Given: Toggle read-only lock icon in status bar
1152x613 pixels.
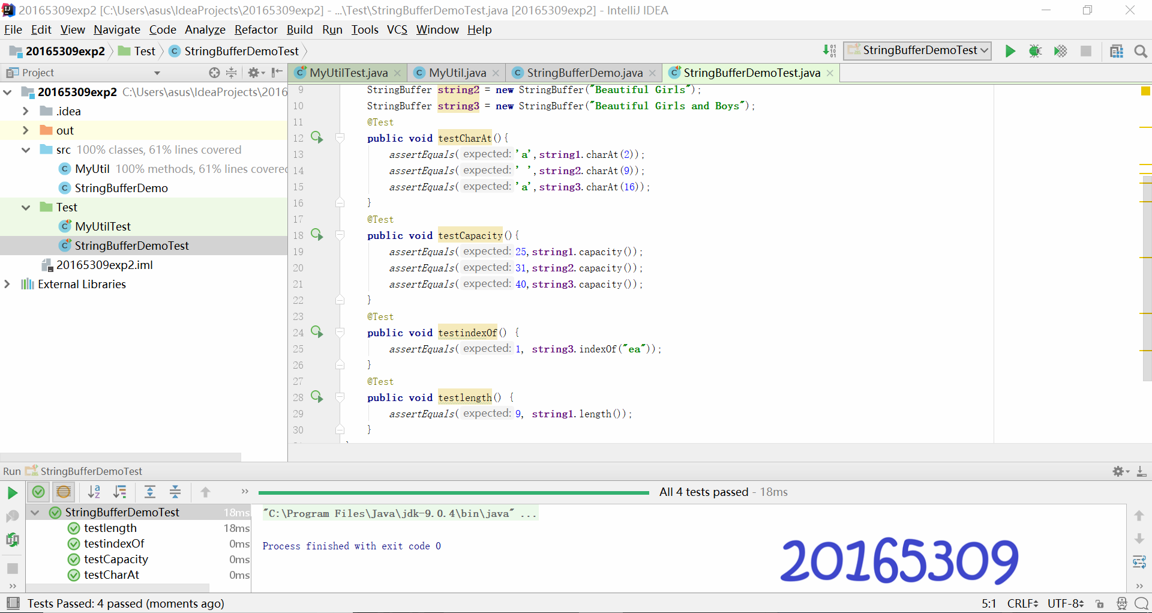Looking at the screenshot, I should pyautogui.click(x=1099, y=603).
